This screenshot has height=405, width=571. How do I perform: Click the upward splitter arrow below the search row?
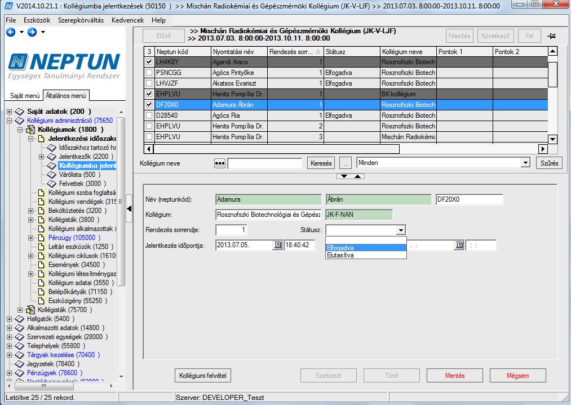pyautogui.click(x=357, y=176)
